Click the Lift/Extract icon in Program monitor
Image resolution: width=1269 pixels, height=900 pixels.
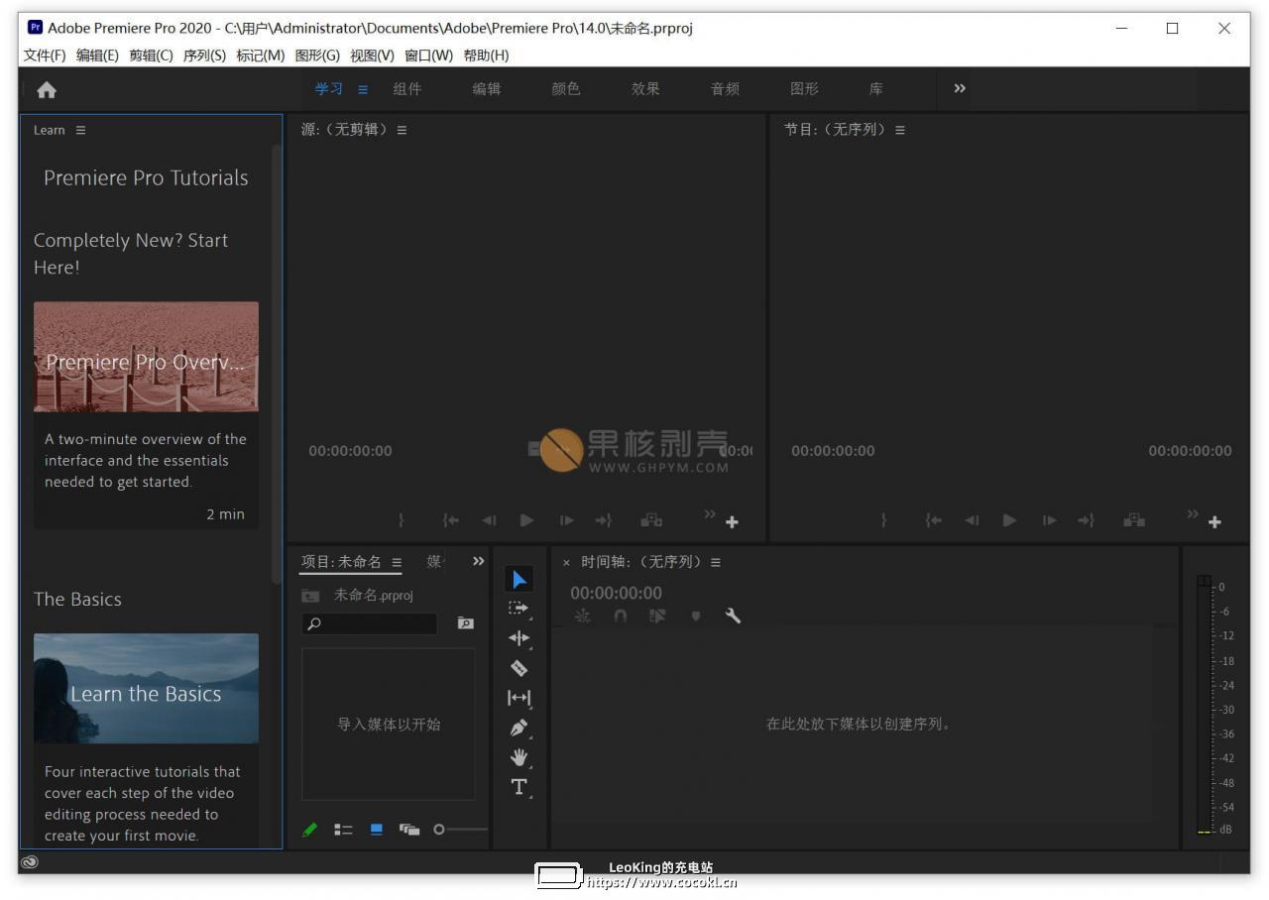1134,520
